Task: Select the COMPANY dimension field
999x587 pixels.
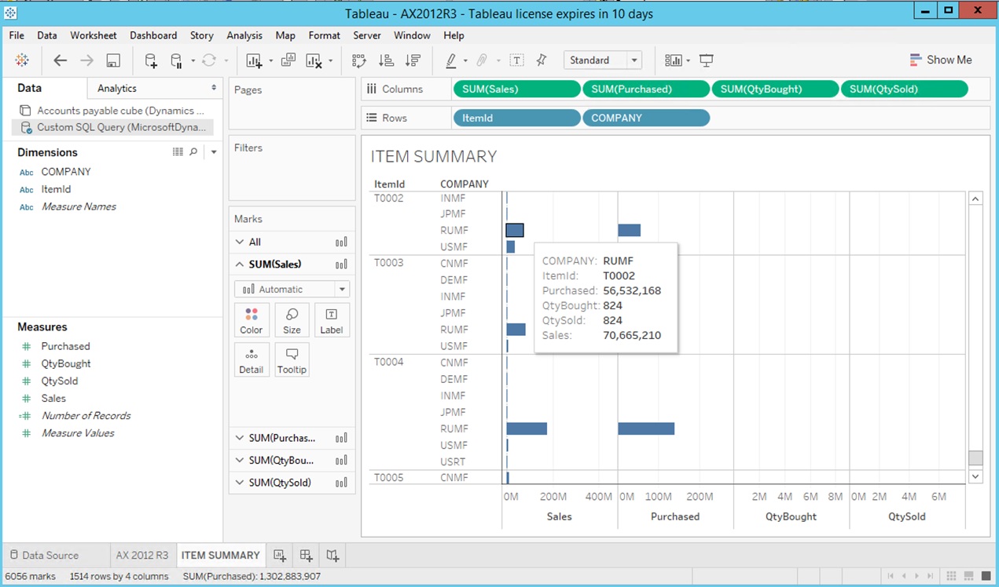Action: click(x=66, y=171)
